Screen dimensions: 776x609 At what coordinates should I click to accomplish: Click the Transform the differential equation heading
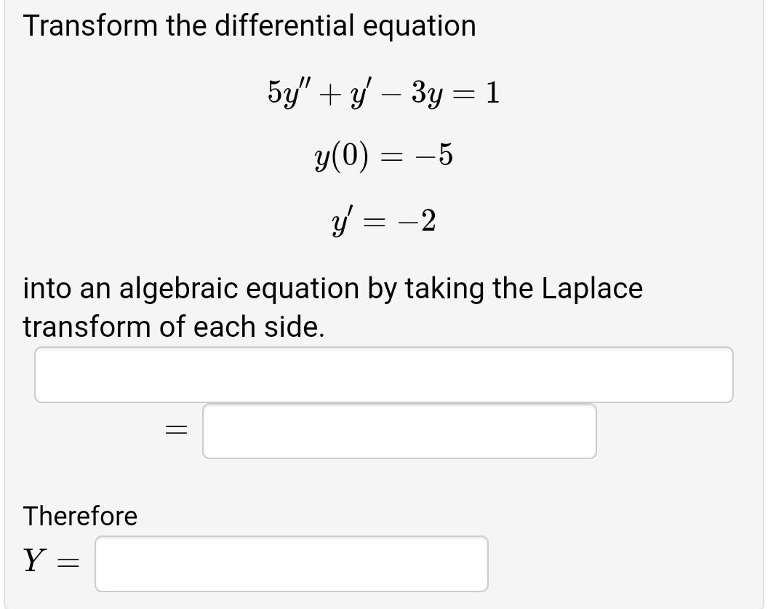249,25
